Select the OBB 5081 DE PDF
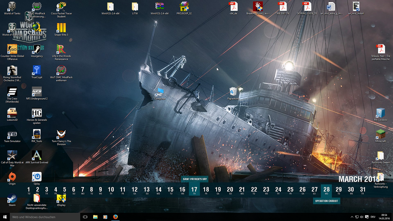 tap(282, 8)
